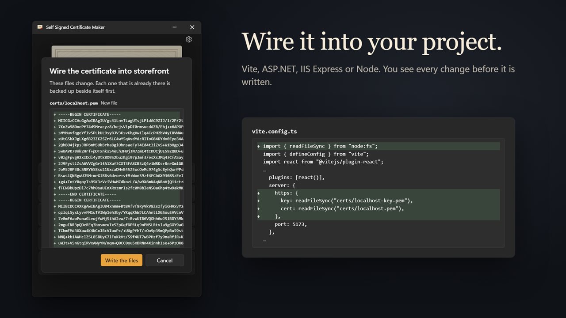This screenshot has width=566, height=318.
Task: Click the added "https: {" code line
Action: click(x=378, y=193)
